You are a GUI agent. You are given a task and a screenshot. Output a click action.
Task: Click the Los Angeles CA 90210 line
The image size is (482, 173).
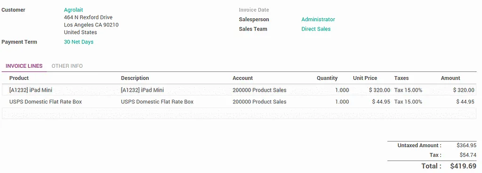click(91, 25)
